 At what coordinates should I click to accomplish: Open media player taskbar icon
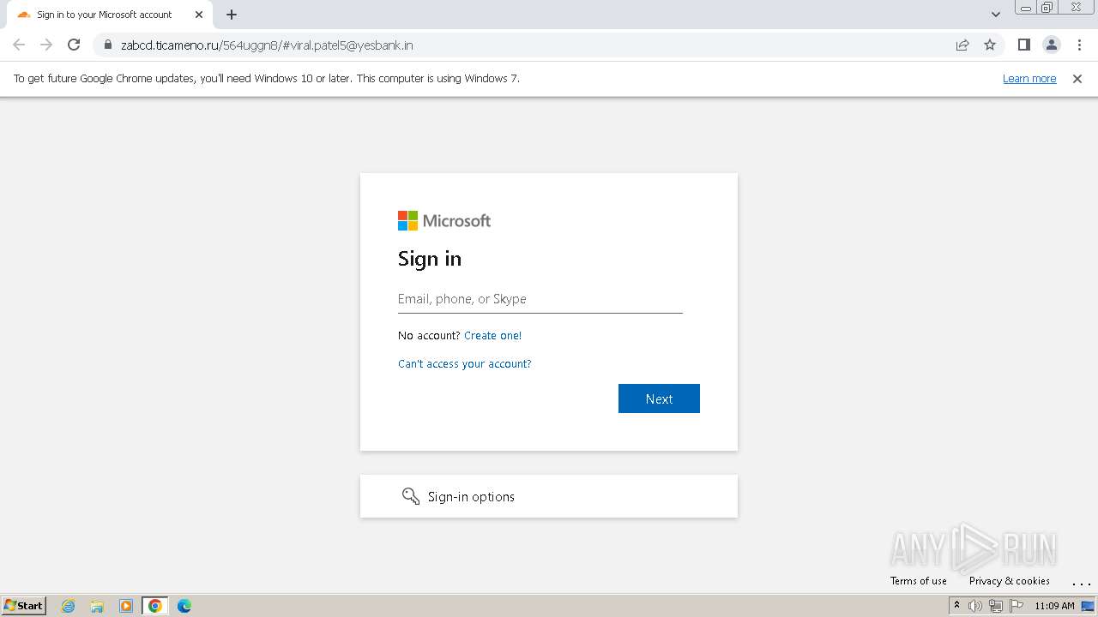[x=126, y=606]
